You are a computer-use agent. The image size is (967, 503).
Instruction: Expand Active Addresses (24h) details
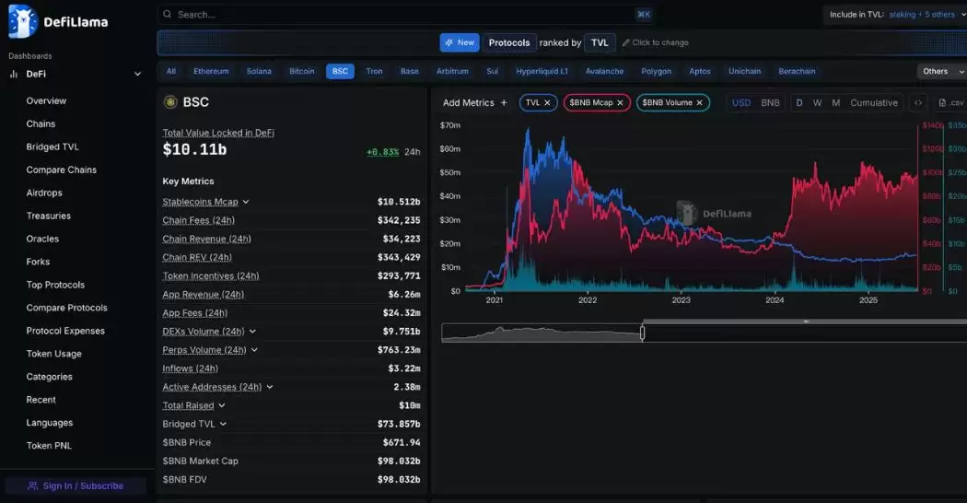(x=270, y=387)
